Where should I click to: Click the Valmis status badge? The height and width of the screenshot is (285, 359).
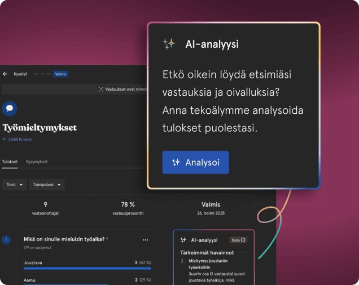pos(60,74)
